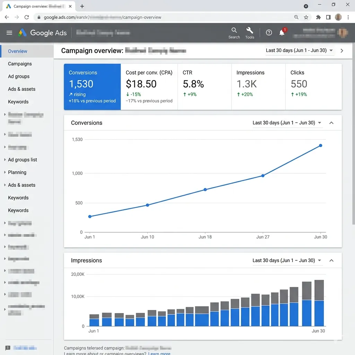Collapse the Conversions chart card
355x355 pixels.
point(331,123)
